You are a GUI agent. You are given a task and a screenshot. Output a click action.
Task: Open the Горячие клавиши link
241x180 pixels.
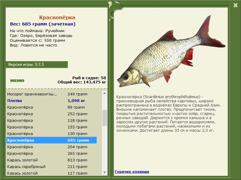(132, 172)
